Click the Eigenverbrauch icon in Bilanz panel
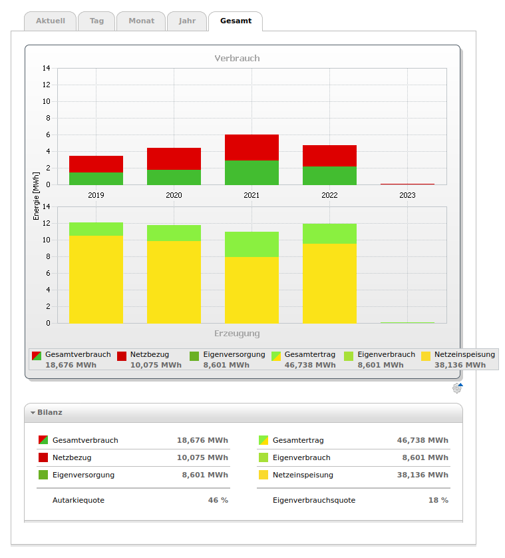The width and height of the screenshot is (505, 558). pos(263,457)
